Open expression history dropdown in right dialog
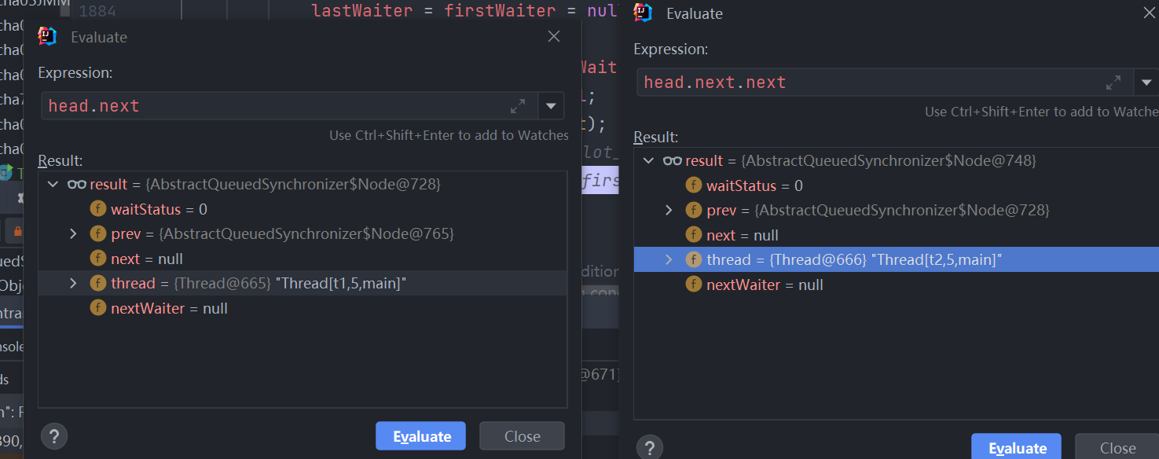The image size is (1159, 459). coord(1146,83)
